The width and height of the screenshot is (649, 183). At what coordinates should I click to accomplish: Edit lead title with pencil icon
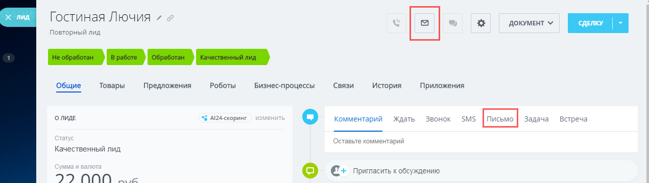point(159,18)
